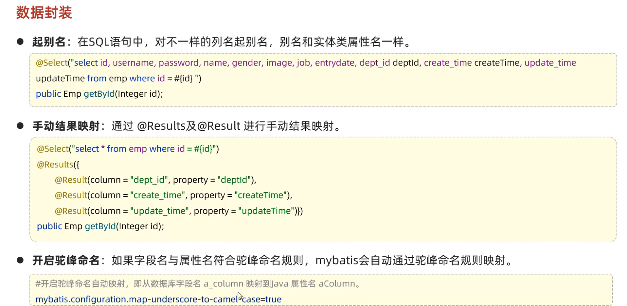Click the true value at end of config line
This screenshot has height=306, width=627.
click(274, 299)
